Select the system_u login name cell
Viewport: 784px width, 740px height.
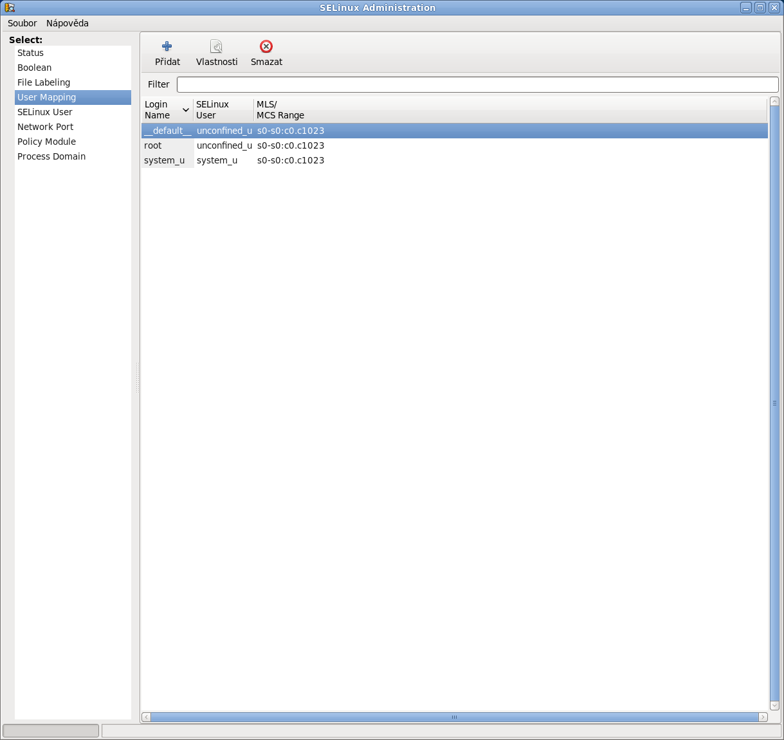[167, 160]
